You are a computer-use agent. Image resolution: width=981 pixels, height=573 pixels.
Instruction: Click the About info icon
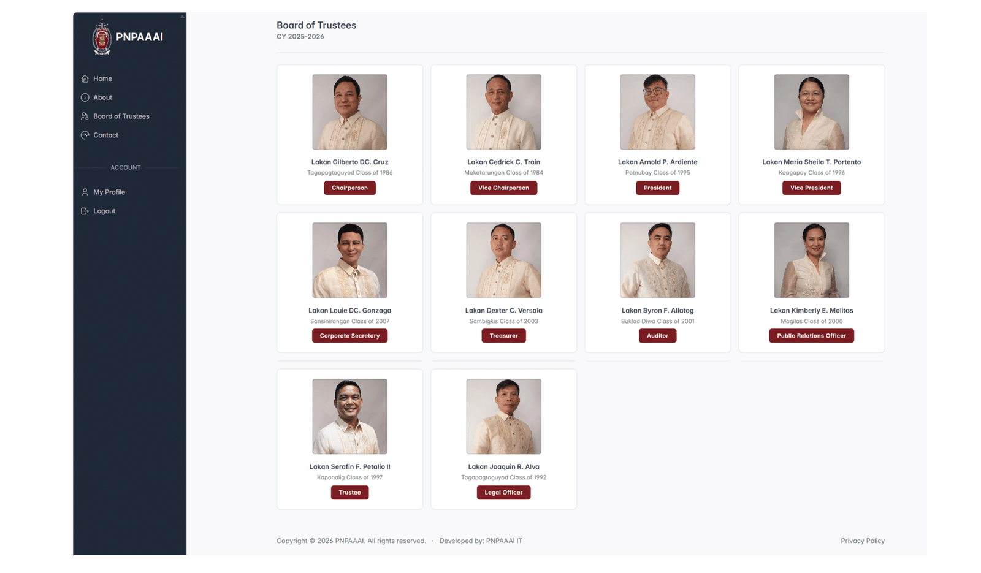pyautogui.click(x=85, y=97)
